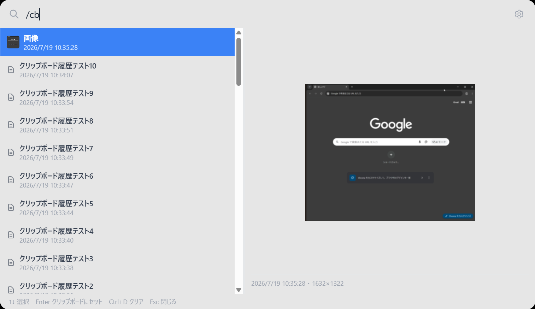Click document icon beside クリップボード履歴テスト9
The width and height of the screenshot is (535, 309).
(11, 97)
